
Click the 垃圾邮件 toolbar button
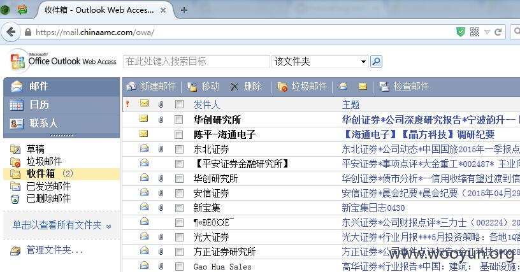tap(302, 87)
